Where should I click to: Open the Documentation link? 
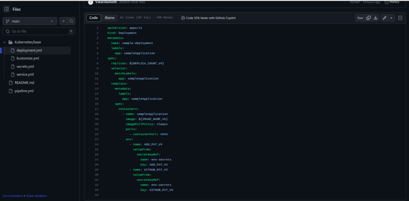click(x=13, y=196)
